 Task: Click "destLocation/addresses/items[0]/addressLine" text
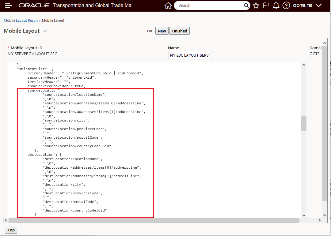point(92,167)
